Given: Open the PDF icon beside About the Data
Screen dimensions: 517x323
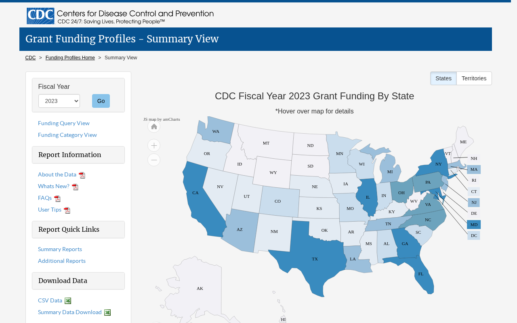Looking at the screenshot, I should (x=82, y=175).
